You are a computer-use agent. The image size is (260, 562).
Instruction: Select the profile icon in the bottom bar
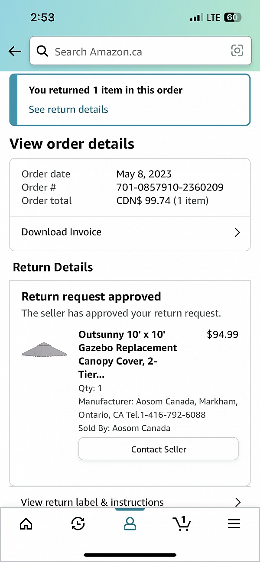[x=130, y=524]
